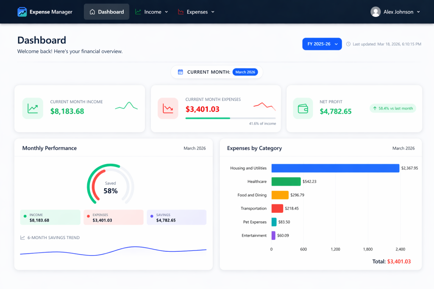The width and height of the screenshot is (434, 289).
Task: Click the green Healthcare bar
Action: point(286,182)
